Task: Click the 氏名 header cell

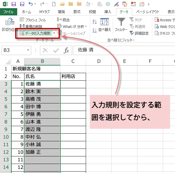Action: click(42, 77)
